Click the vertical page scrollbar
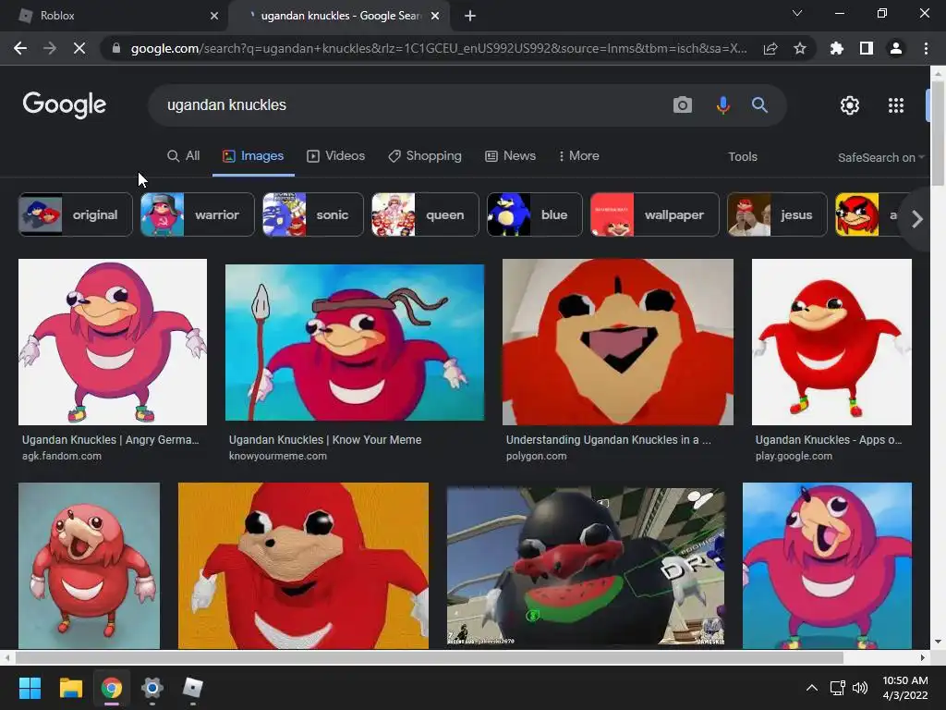This screenshot has height=710, width=946. [x=939, y=133]
